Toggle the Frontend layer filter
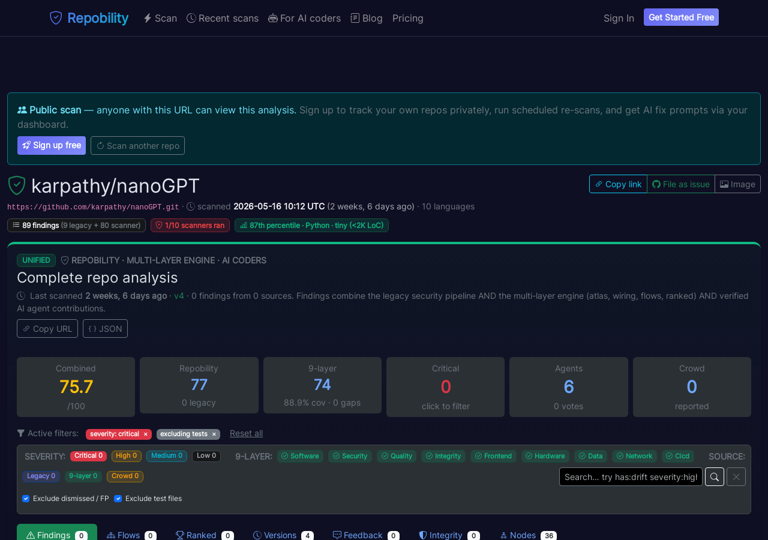Viewport: 768px width, 540px height. point(493,456)
